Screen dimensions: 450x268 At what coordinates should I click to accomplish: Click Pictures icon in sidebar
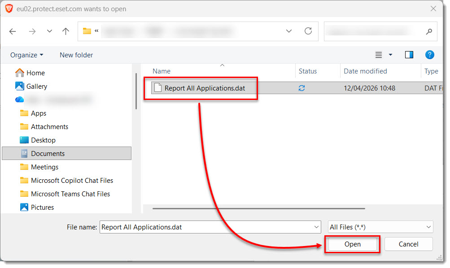(24, 207)
